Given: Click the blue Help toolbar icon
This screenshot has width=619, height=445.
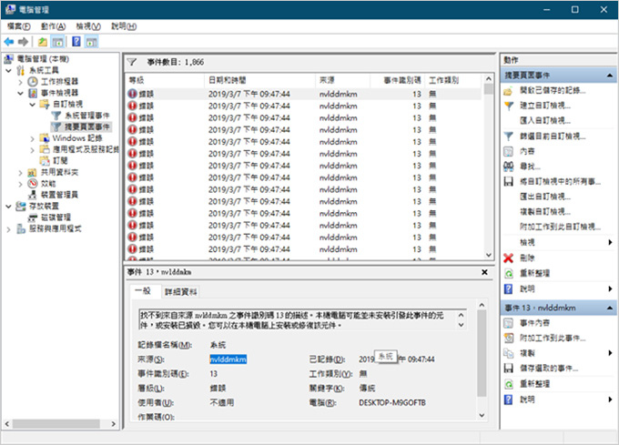Looking at the screenshot, I should [x=76, y=42].
